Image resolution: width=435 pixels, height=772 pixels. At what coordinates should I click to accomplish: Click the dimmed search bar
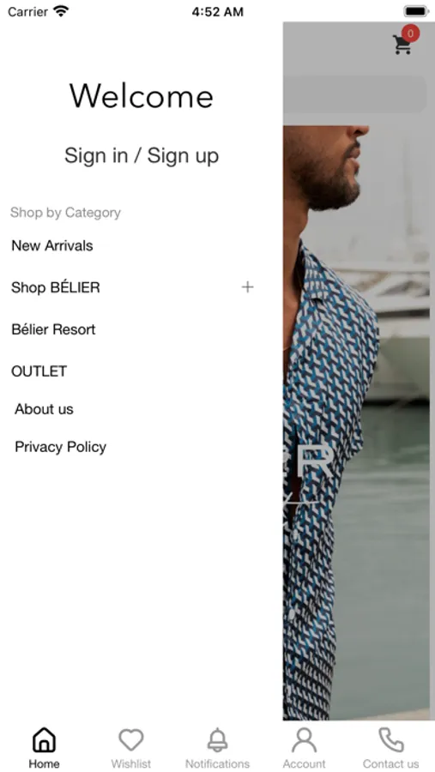pyautogui.click(x=354, y=94)
